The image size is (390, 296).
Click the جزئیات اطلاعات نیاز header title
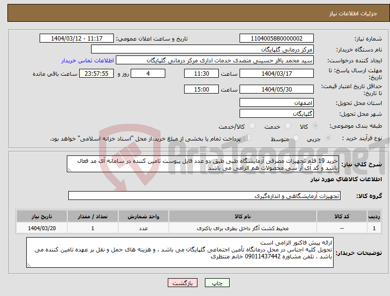[x=353, y=13]
